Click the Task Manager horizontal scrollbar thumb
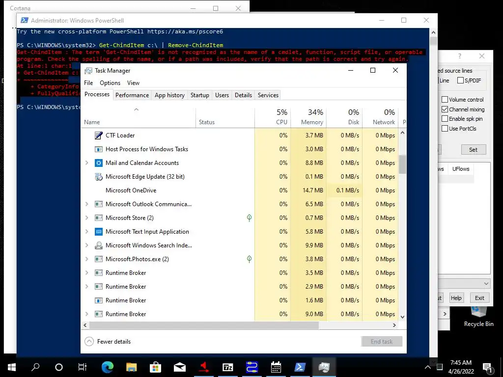 (204, 325)
